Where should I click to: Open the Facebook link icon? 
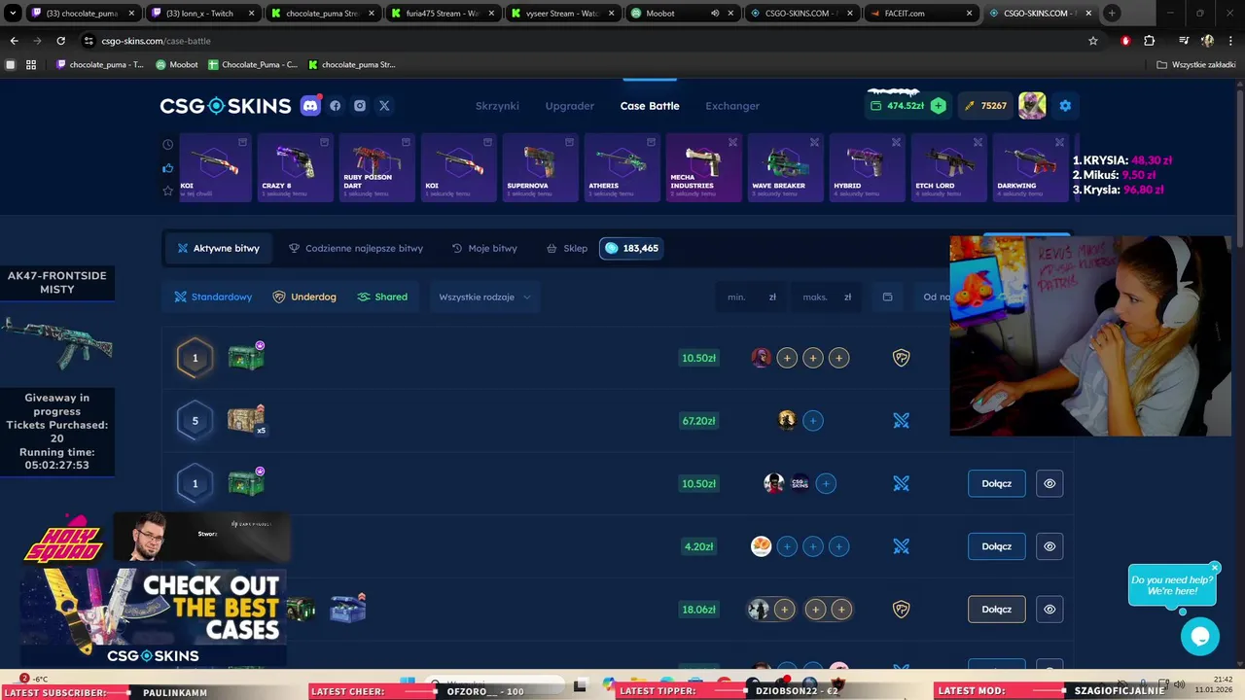click(x=336, y=106)
